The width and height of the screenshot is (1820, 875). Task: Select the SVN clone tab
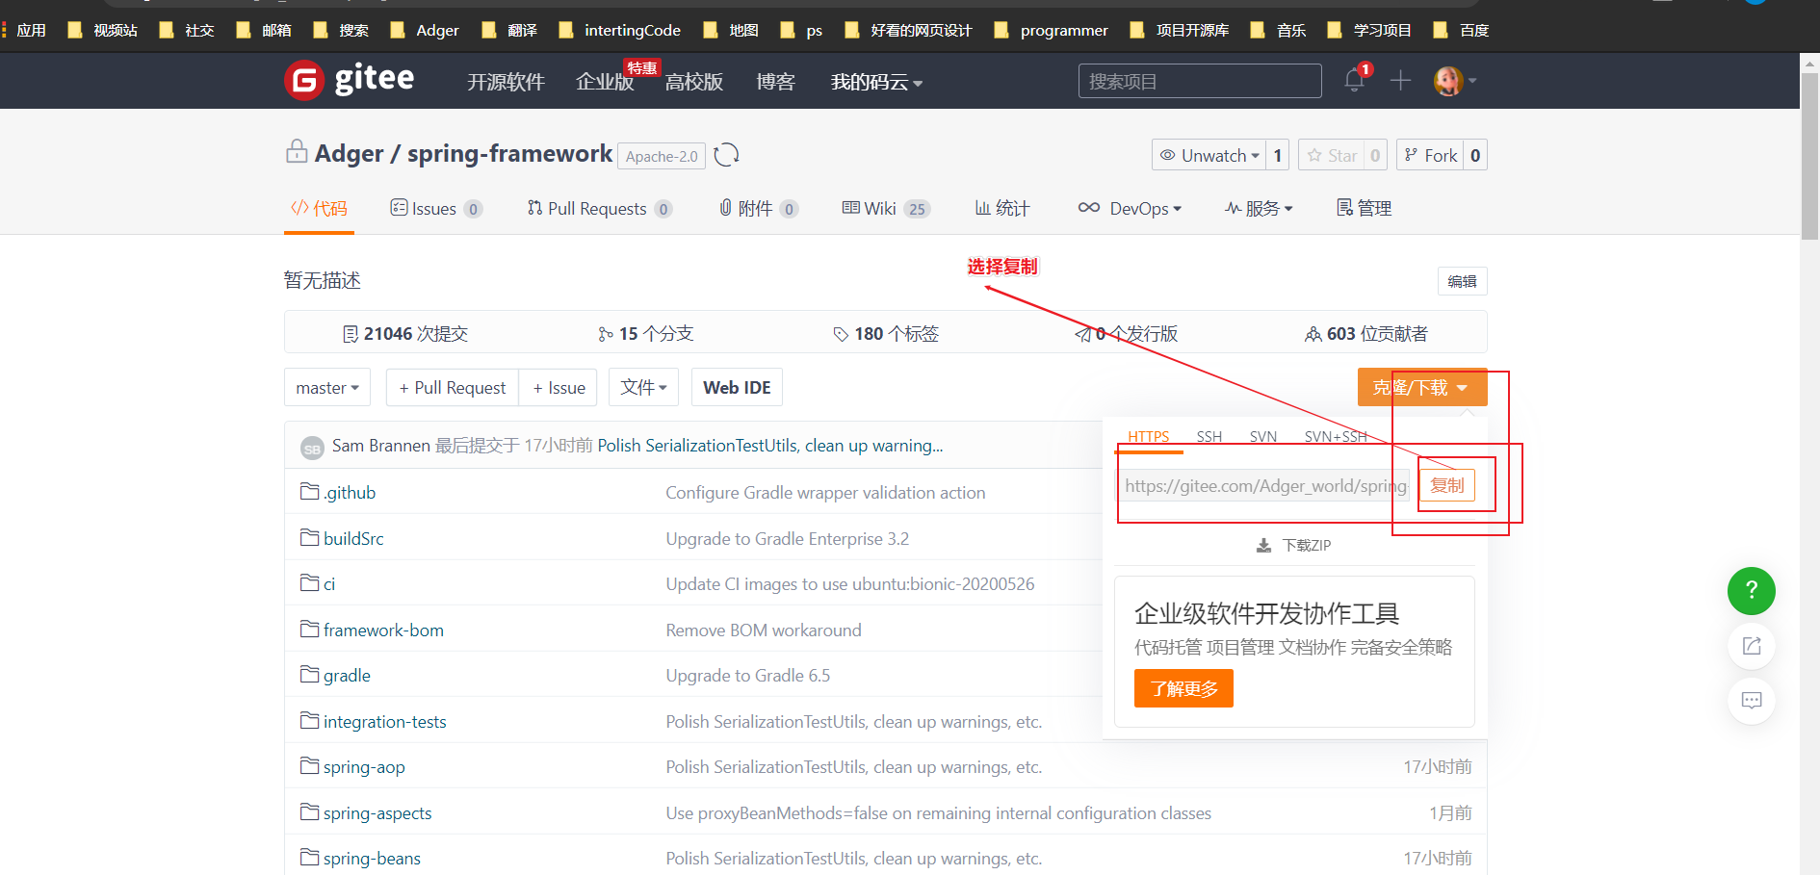(1263, 436)
